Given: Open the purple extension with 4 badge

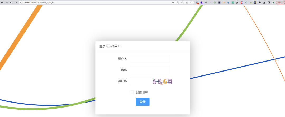Looking at the screenshot, I should 201,3.
